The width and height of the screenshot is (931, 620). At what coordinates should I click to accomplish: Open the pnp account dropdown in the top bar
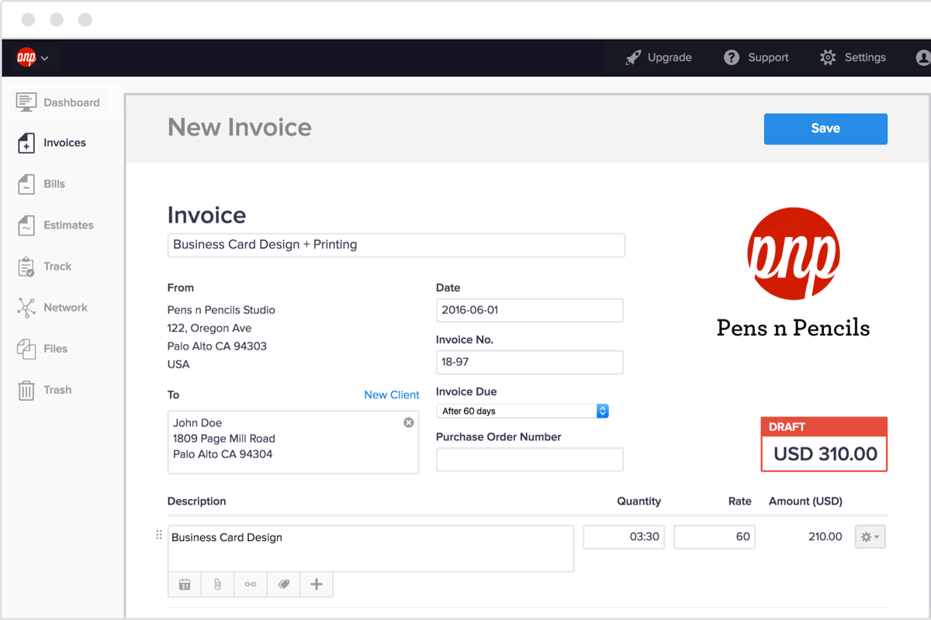pos(33,57)
